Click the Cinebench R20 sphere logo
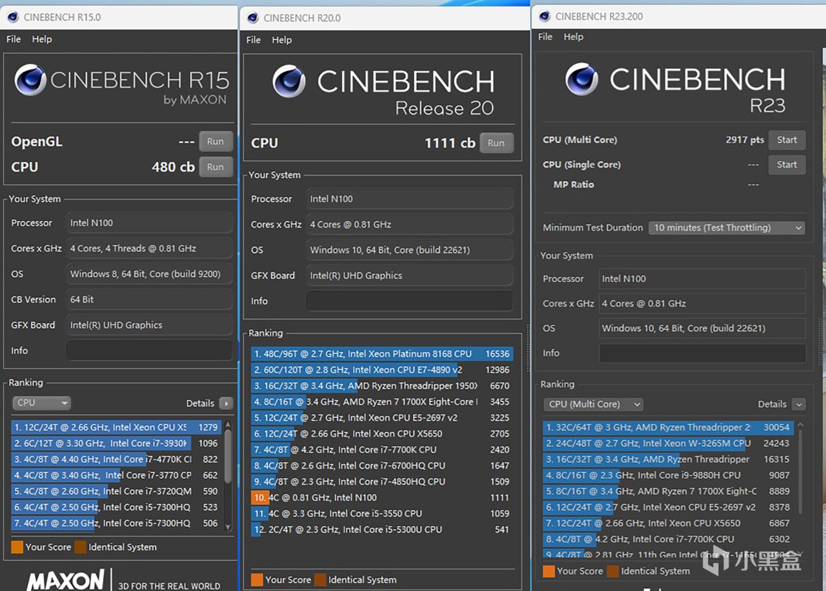This screenshot has width=826, height=591. pyautogui.click(x=289, y=82)
